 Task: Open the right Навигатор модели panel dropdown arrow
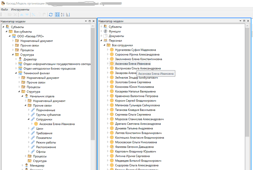[x=240, y=21]
